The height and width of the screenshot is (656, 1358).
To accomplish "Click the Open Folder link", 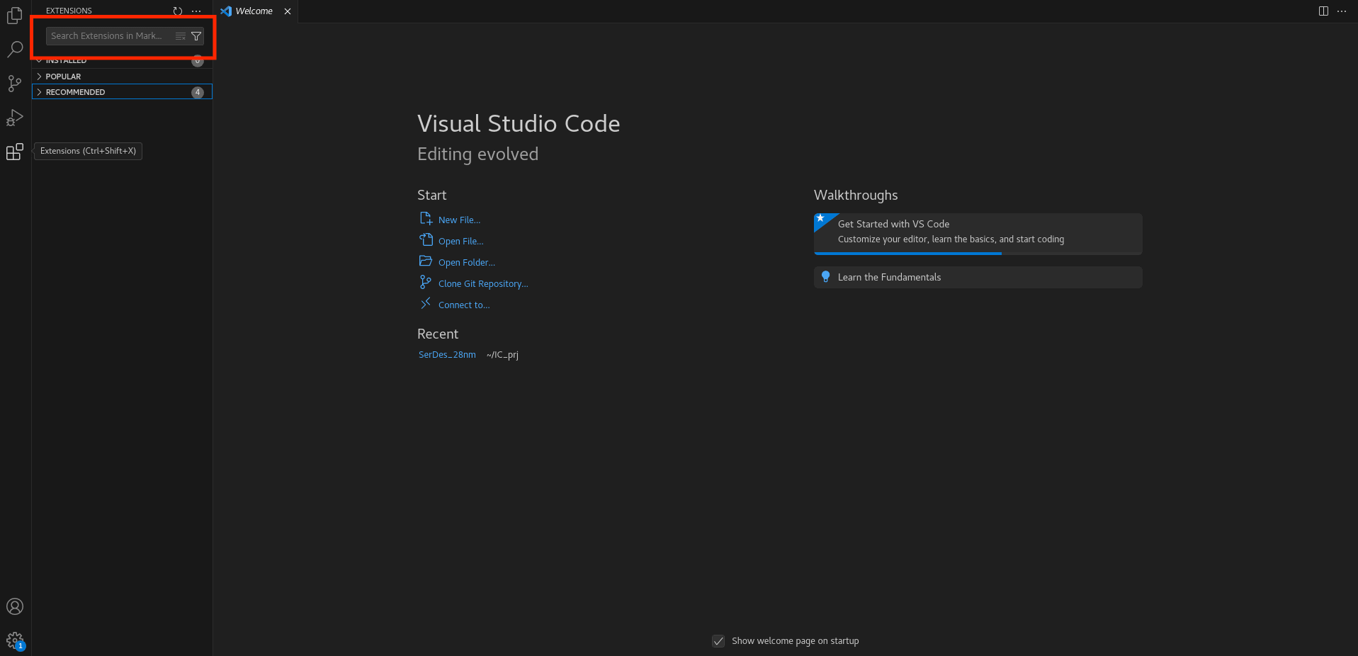I will point(467,263).
